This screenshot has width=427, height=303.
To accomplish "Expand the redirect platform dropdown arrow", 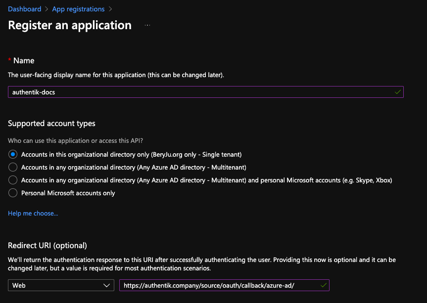I will (x=106, y=285).
